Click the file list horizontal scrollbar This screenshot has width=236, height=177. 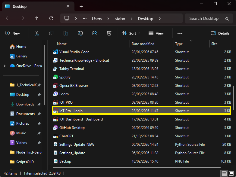click(137, 167)
